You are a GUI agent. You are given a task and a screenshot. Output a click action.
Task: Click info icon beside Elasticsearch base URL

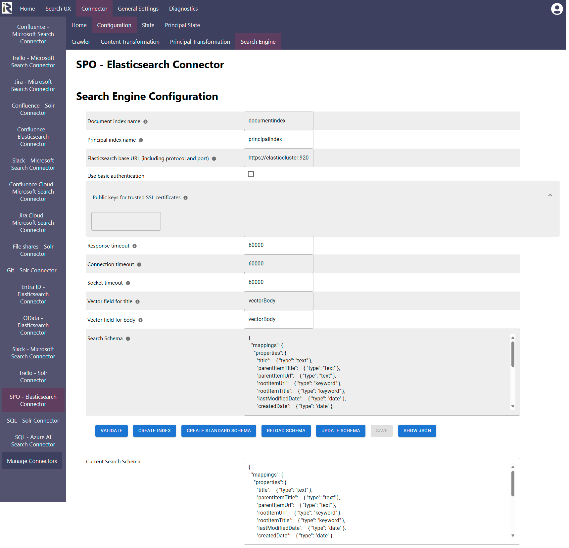point(214,159)
